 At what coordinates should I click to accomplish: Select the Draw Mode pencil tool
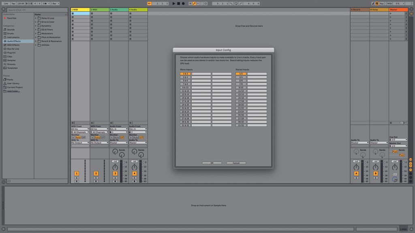tap(373, 3)
